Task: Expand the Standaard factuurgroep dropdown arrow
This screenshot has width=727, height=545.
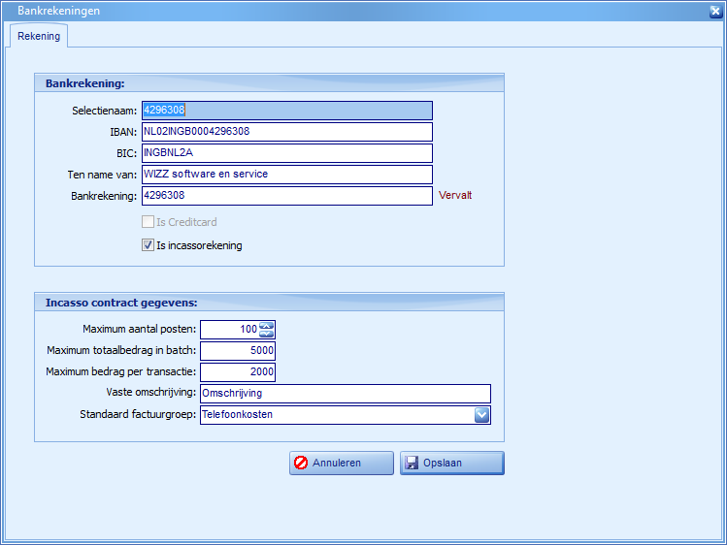Action: coord(481,415)
